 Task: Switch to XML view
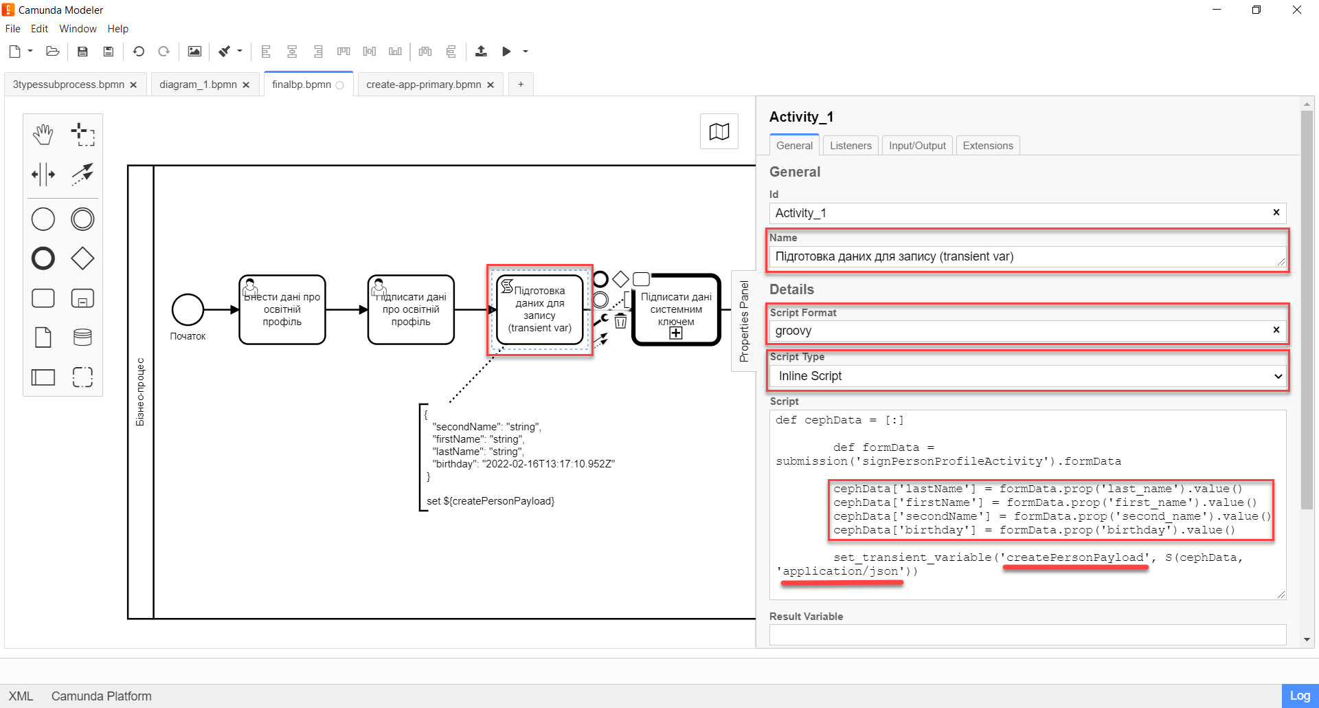(x=21, y=696)
